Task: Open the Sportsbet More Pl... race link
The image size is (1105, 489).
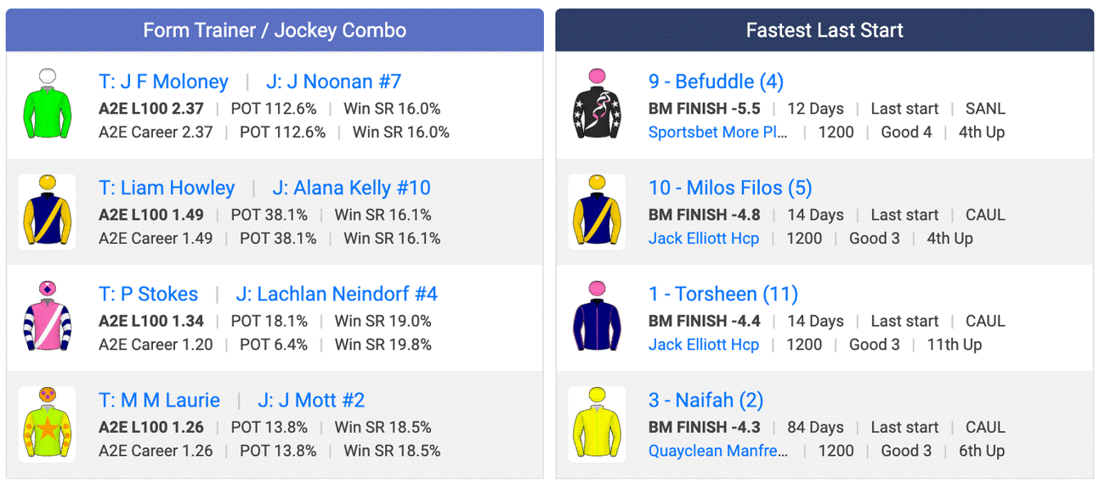Action: pos(717,132)
